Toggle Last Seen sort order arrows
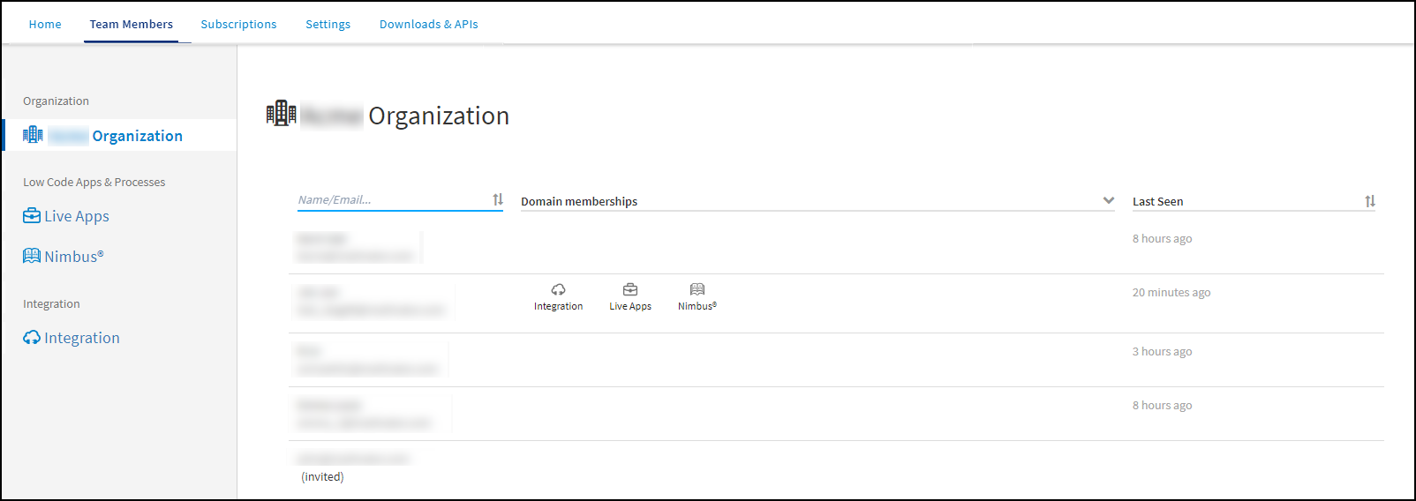 point(1369,201)
